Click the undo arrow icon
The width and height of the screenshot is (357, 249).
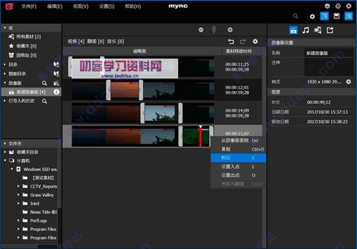[231, 42]
